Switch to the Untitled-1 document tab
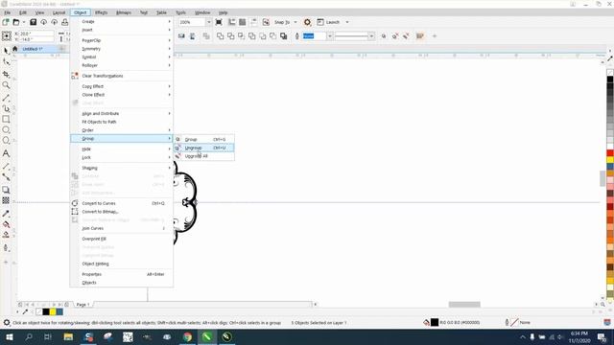614x345 pixels. 33,49
